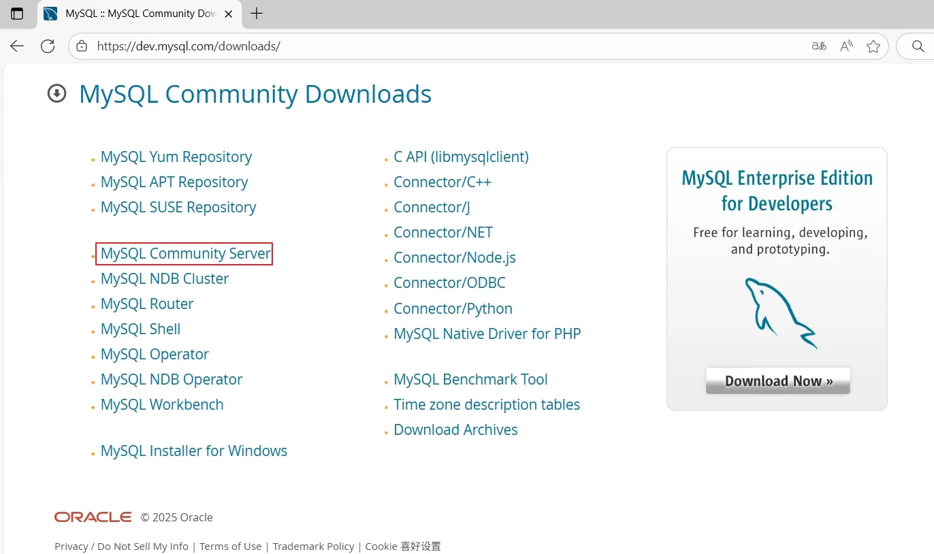Open MySQL Workbench download link

(x=162, y=404)
